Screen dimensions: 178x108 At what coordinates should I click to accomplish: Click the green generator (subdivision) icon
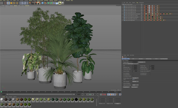tap(48, 3)
